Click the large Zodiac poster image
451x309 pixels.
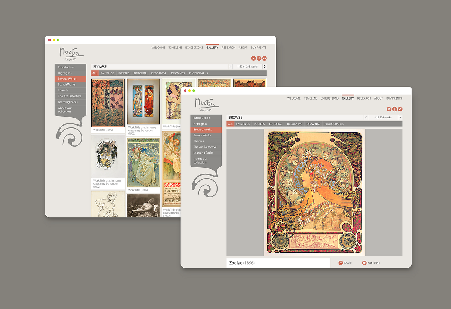pyautogui.click(x=315, y=192)
